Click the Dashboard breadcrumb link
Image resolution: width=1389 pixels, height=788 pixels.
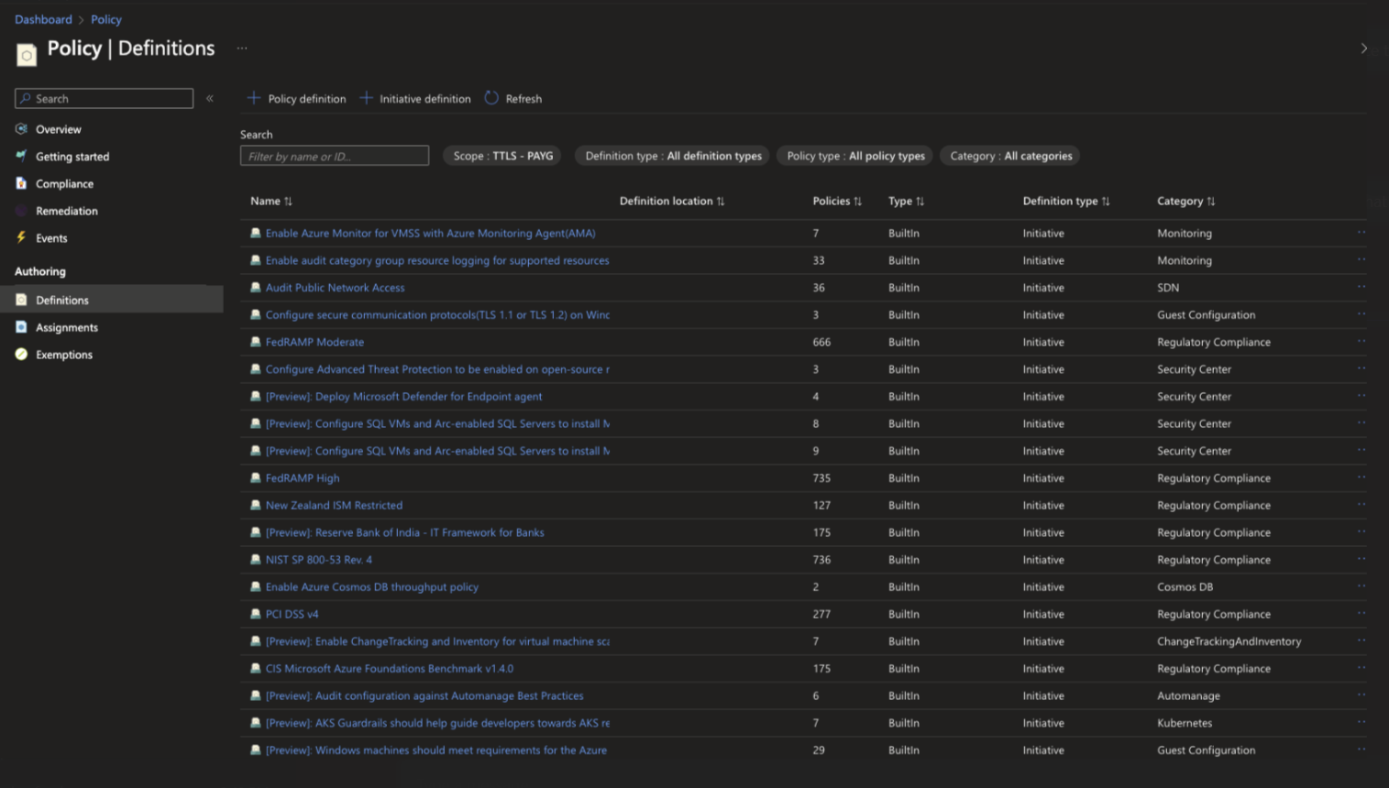(x=43, y=19)
